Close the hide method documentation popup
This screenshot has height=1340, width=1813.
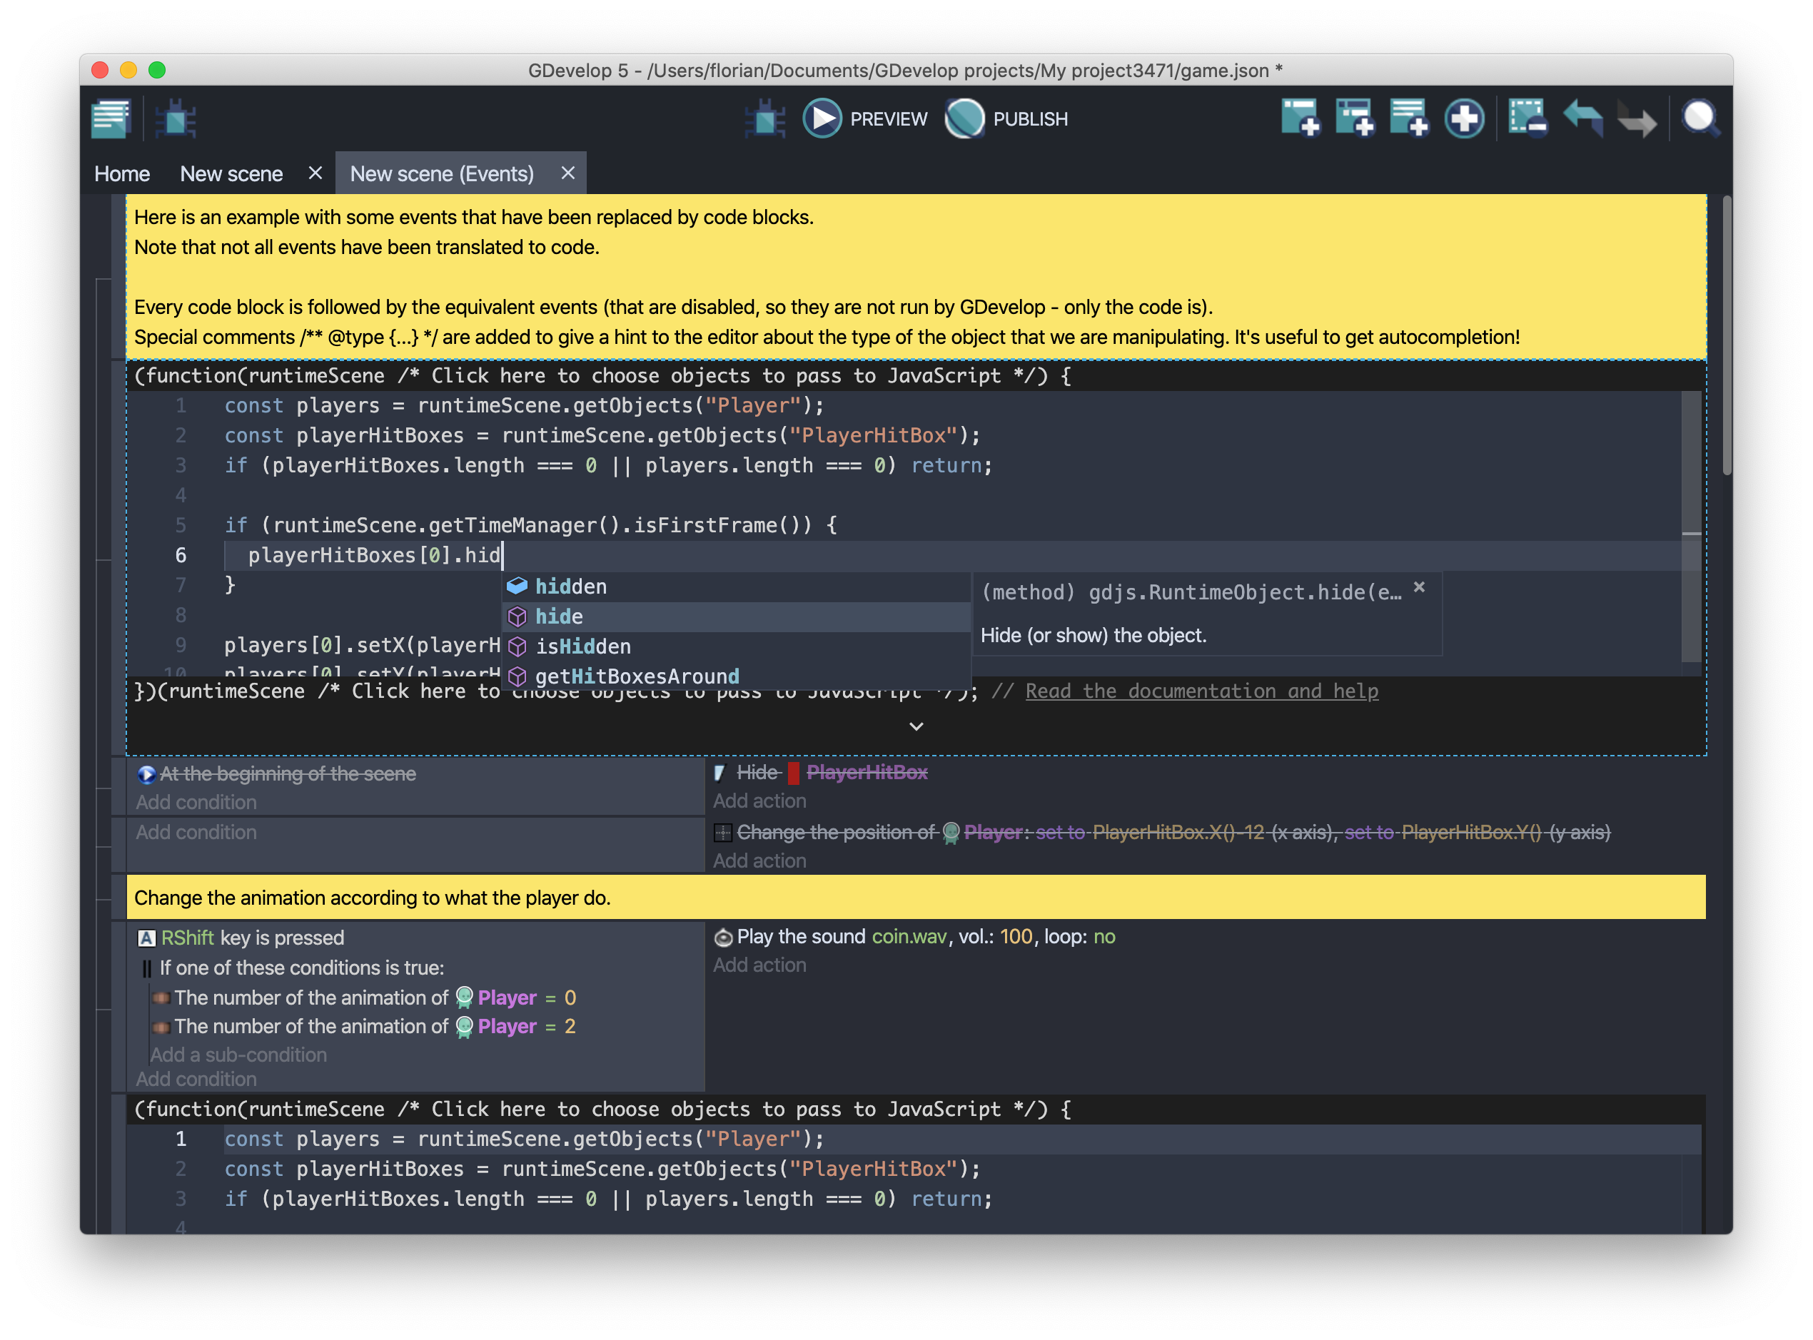tap(1419, 587)
